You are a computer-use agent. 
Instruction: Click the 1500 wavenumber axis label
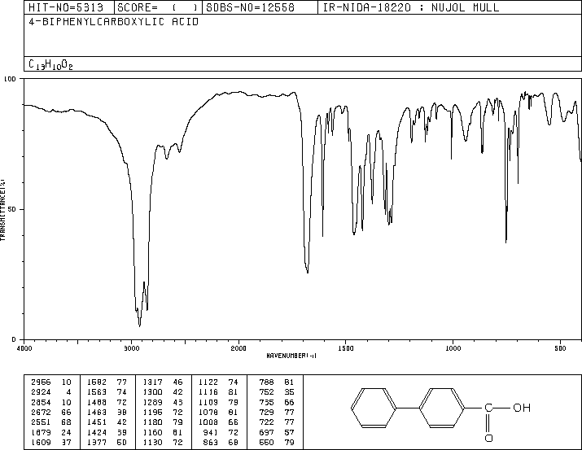[x=346, y=348]
